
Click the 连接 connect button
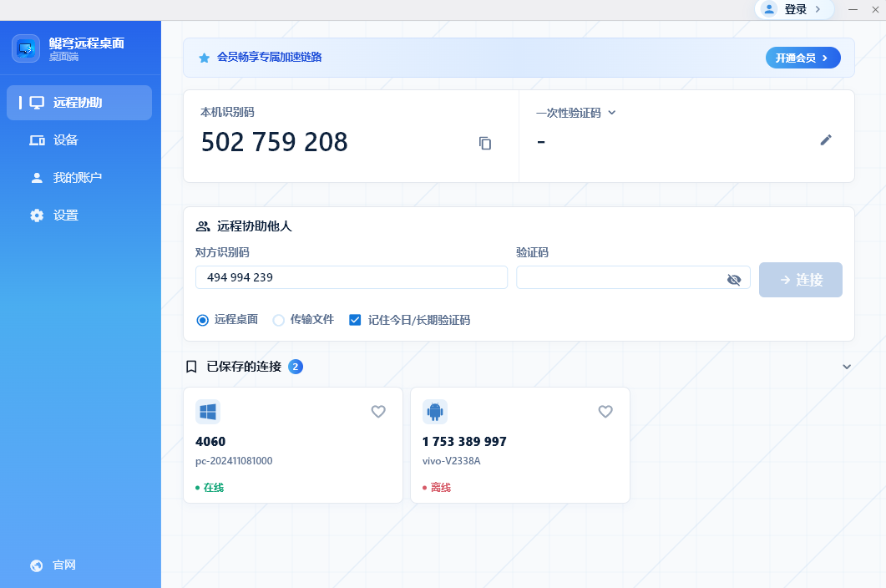(801, 280)
